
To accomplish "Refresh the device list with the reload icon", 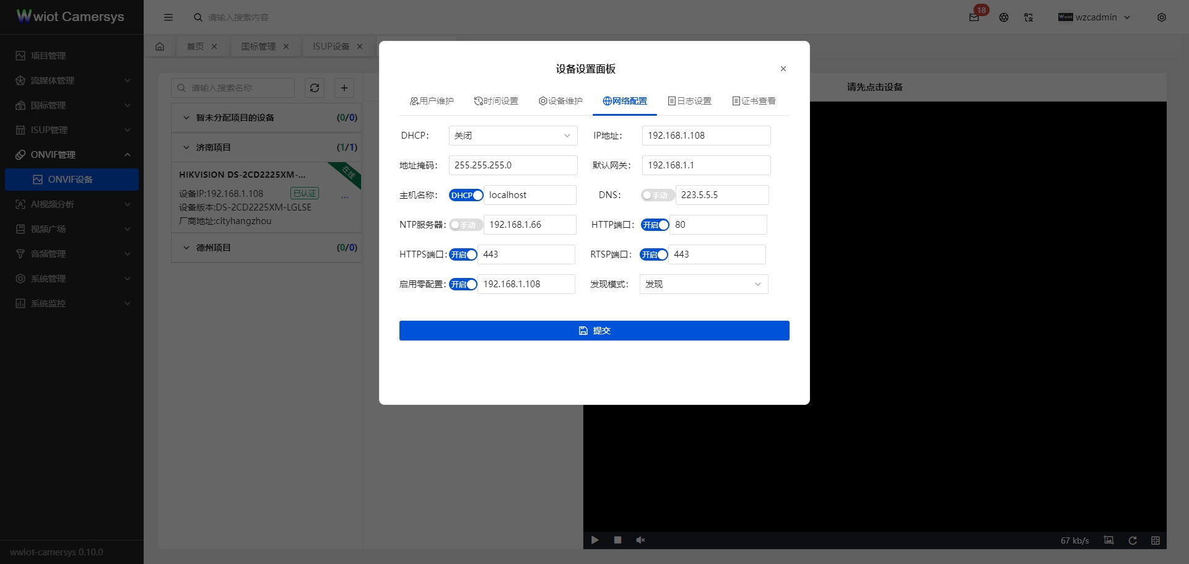I will click(315, 88).
